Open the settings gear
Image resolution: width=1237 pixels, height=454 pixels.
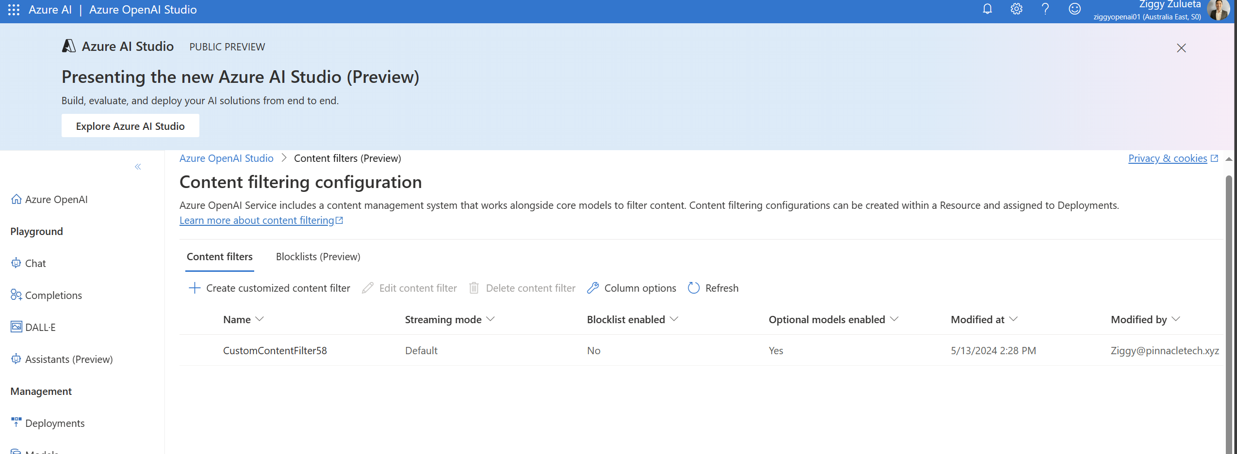(1016, 9)
